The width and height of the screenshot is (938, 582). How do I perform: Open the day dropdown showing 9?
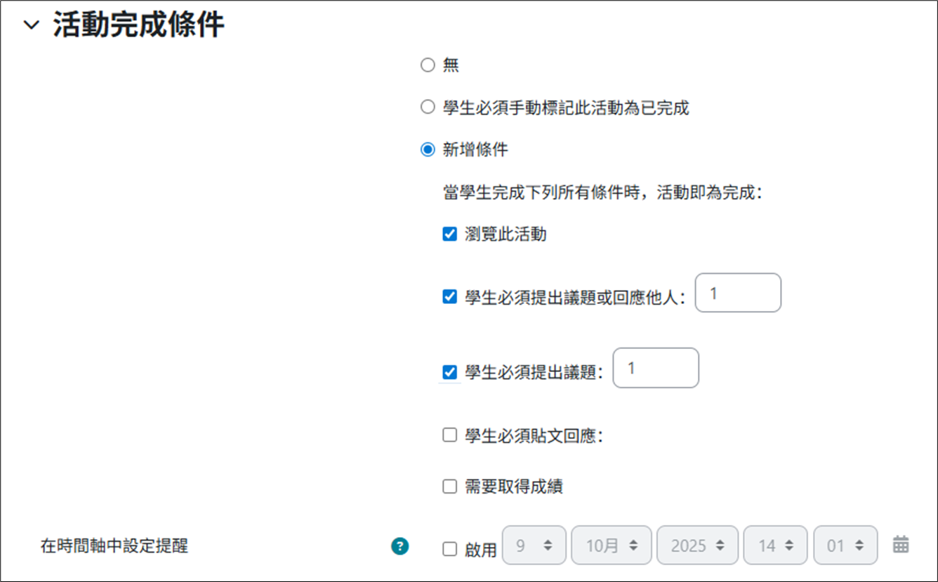pos(535,545)
